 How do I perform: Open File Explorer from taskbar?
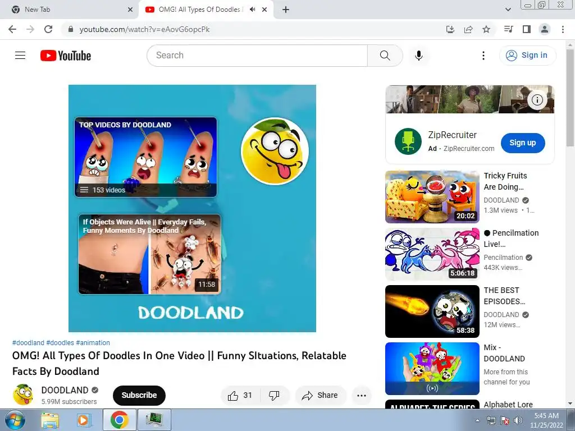[x=50, y=420]
